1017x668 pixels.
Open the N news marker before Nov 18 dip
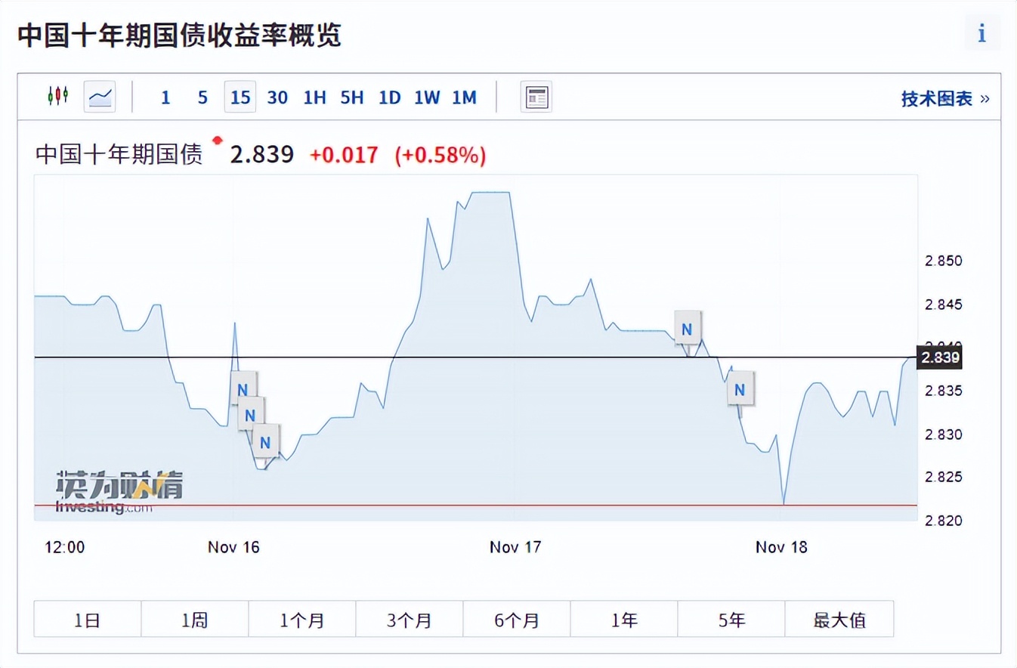pos(740,389)
